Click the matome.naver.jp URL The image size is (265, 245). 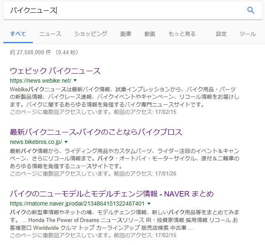[77, 203]
